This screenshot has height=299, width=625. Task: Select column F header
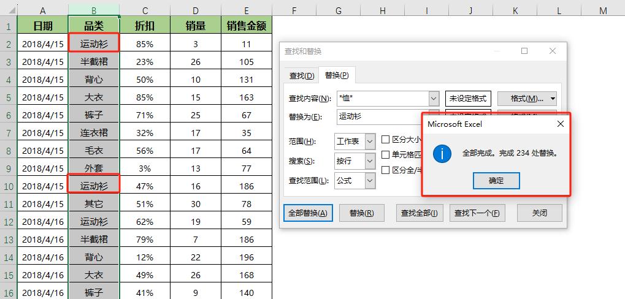click(x=294, y=10)
